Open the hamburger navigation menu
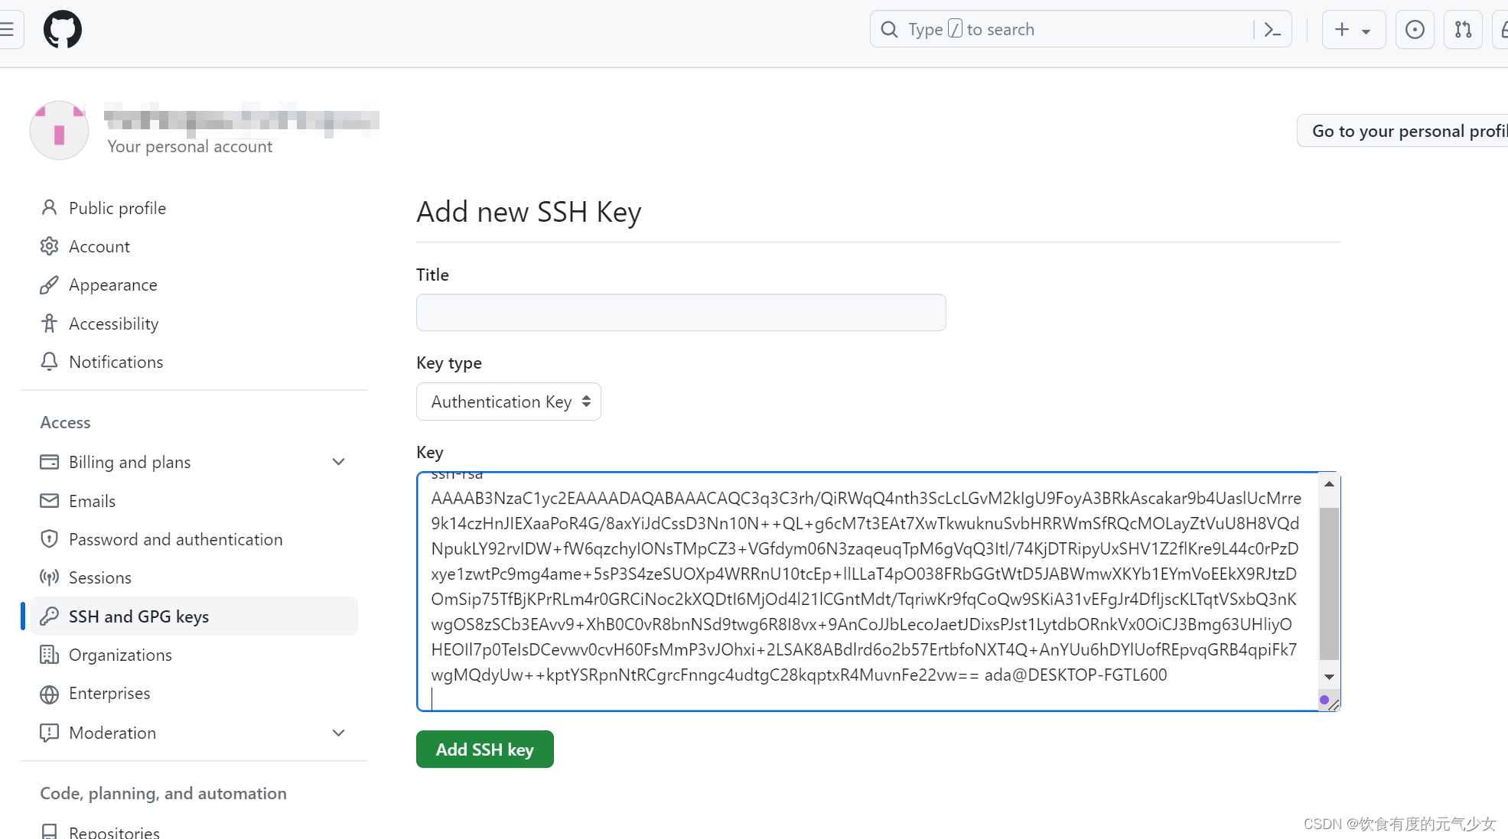Screen dimensions: 1508x839 (x=8, y=30)
